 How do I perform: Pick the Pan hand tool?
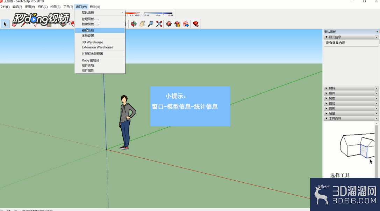click(x=142, y=24)
